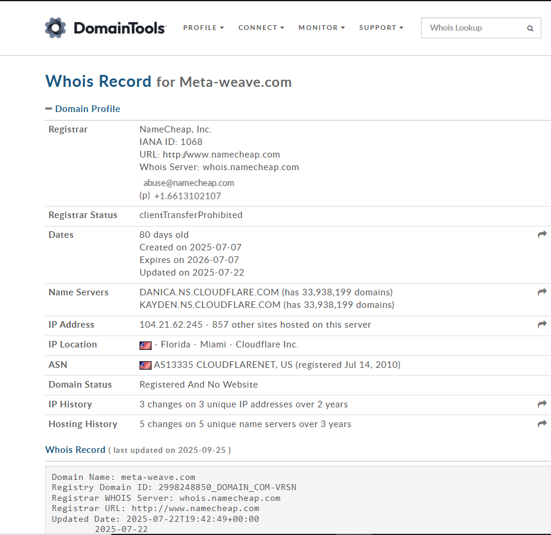Click the 'Registrar URL' raw record line
The image size is (551, 535).
click(x=155, y=508)
